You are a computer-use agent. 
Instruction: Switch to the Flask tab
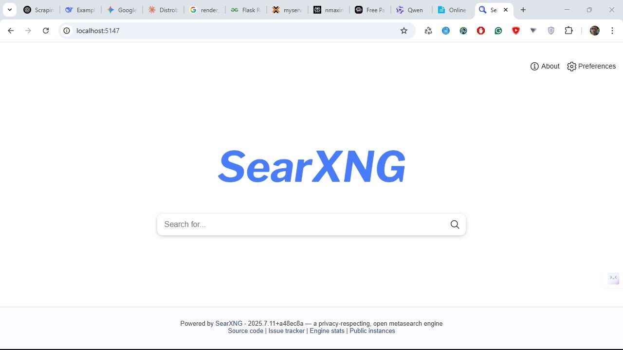click(246, 10)
